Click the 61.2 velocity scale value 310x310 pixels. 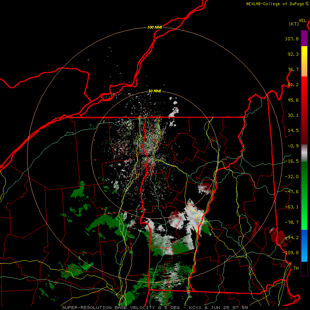(x=293, y=85)
